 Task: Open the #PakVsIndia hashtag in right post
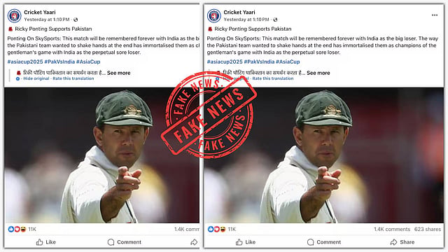click(259, 62)
